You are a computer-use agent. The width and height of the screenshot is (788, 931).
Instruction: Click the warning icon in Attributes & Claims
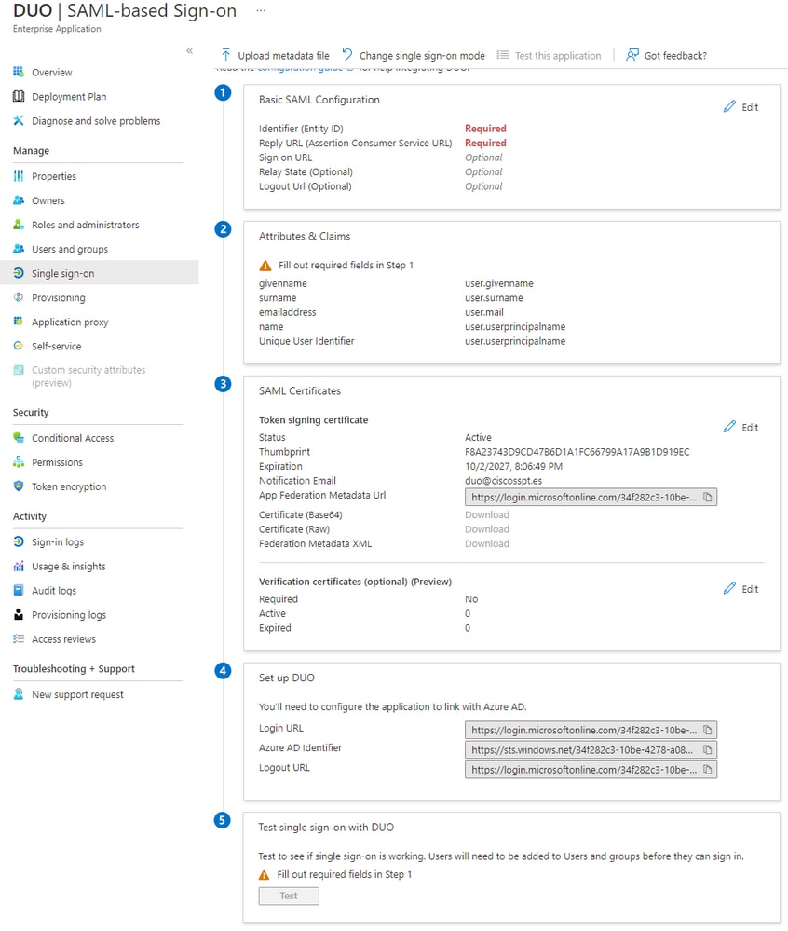pos(265,266)
